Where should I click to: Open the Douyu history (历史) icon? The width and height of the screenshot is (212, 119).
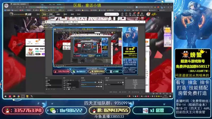tap(122, 14)
